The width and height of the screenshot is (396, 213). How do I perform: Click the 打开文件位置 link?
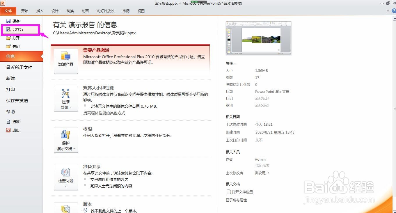click(x=242, y=192)
